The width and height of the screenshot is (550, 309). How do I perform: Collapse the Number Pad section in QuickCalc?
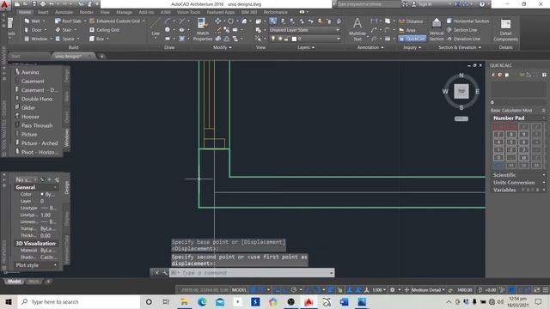544,118
